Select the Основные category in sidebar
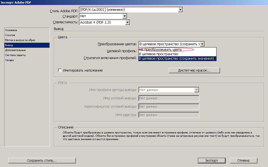 tap(27, 30)
